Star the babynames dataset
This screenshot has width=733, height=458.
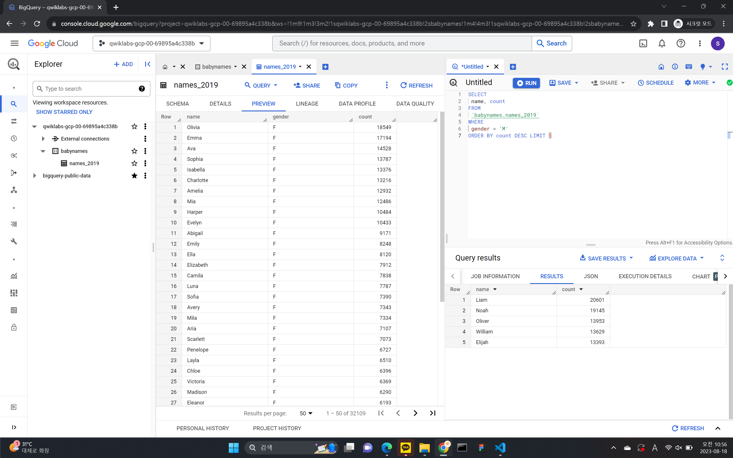tap(134, 151)
